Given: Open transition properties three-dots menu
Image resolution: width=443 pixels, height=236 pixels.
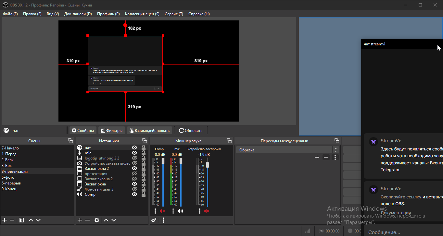Looking at the screenshot, I should pyautogui.click(x=335, y=157).
